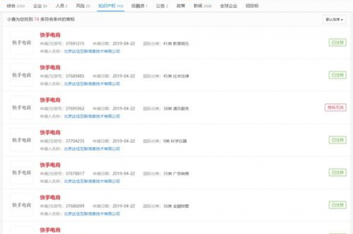Switch to the 企业 tab
This screenshot has height=234, width=353.
point(40,6)
